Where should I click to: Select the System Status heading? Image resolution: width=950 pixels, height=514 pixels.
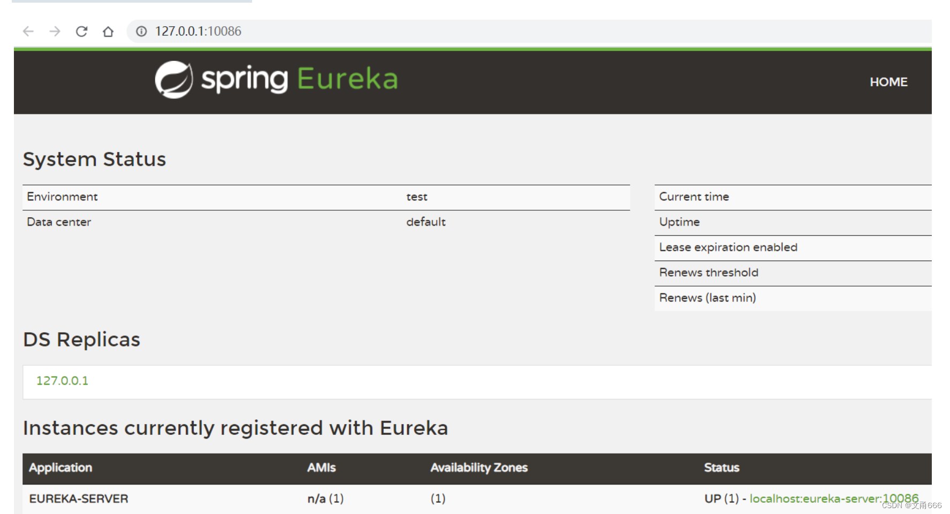94,159
